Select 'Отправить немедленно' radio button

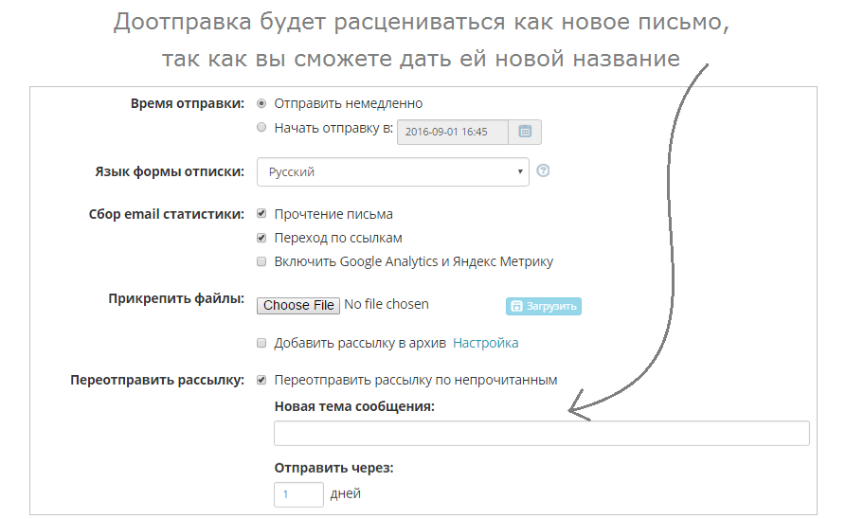[x=261, y=103]
